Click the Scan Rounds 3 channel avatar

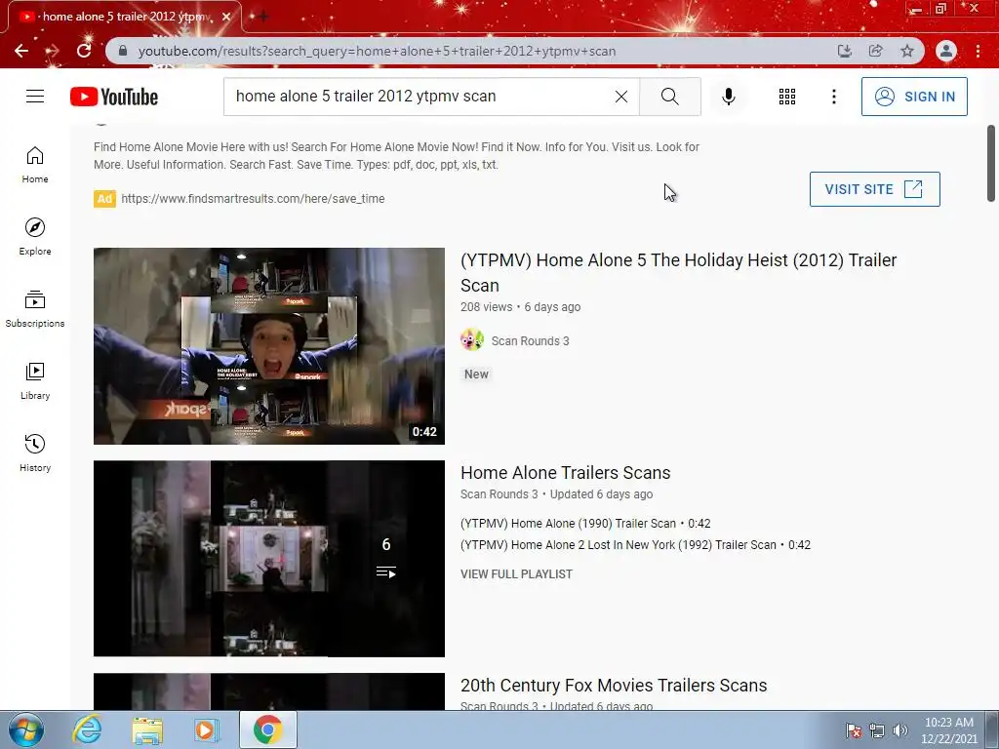coord(472,340)
